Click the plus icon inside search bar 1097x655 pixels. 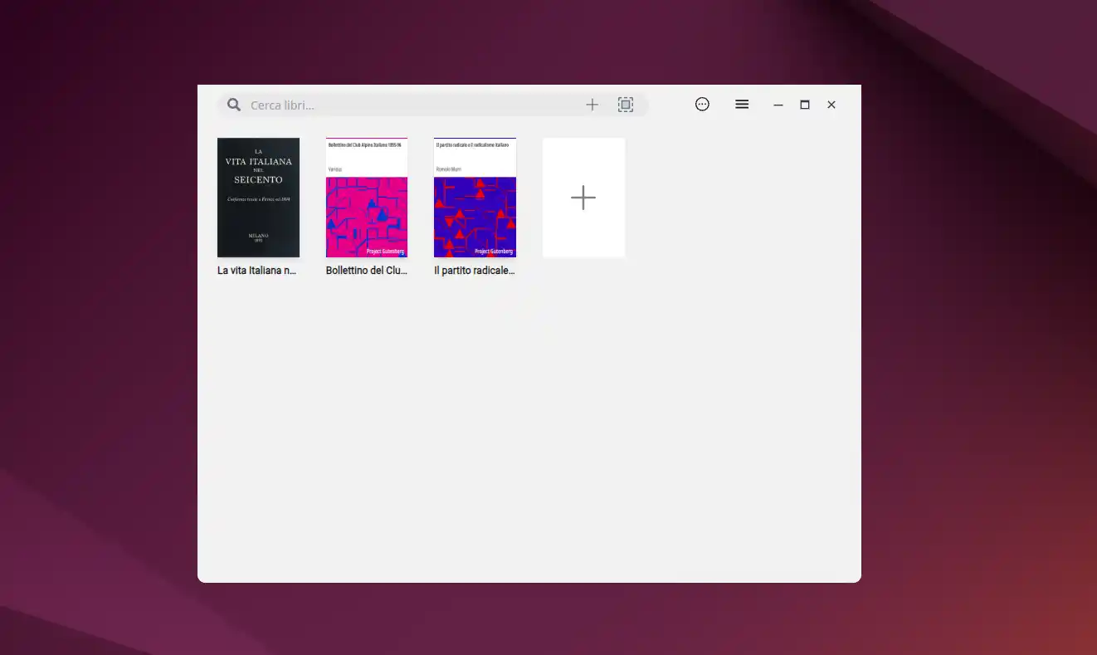click(592, 105)
